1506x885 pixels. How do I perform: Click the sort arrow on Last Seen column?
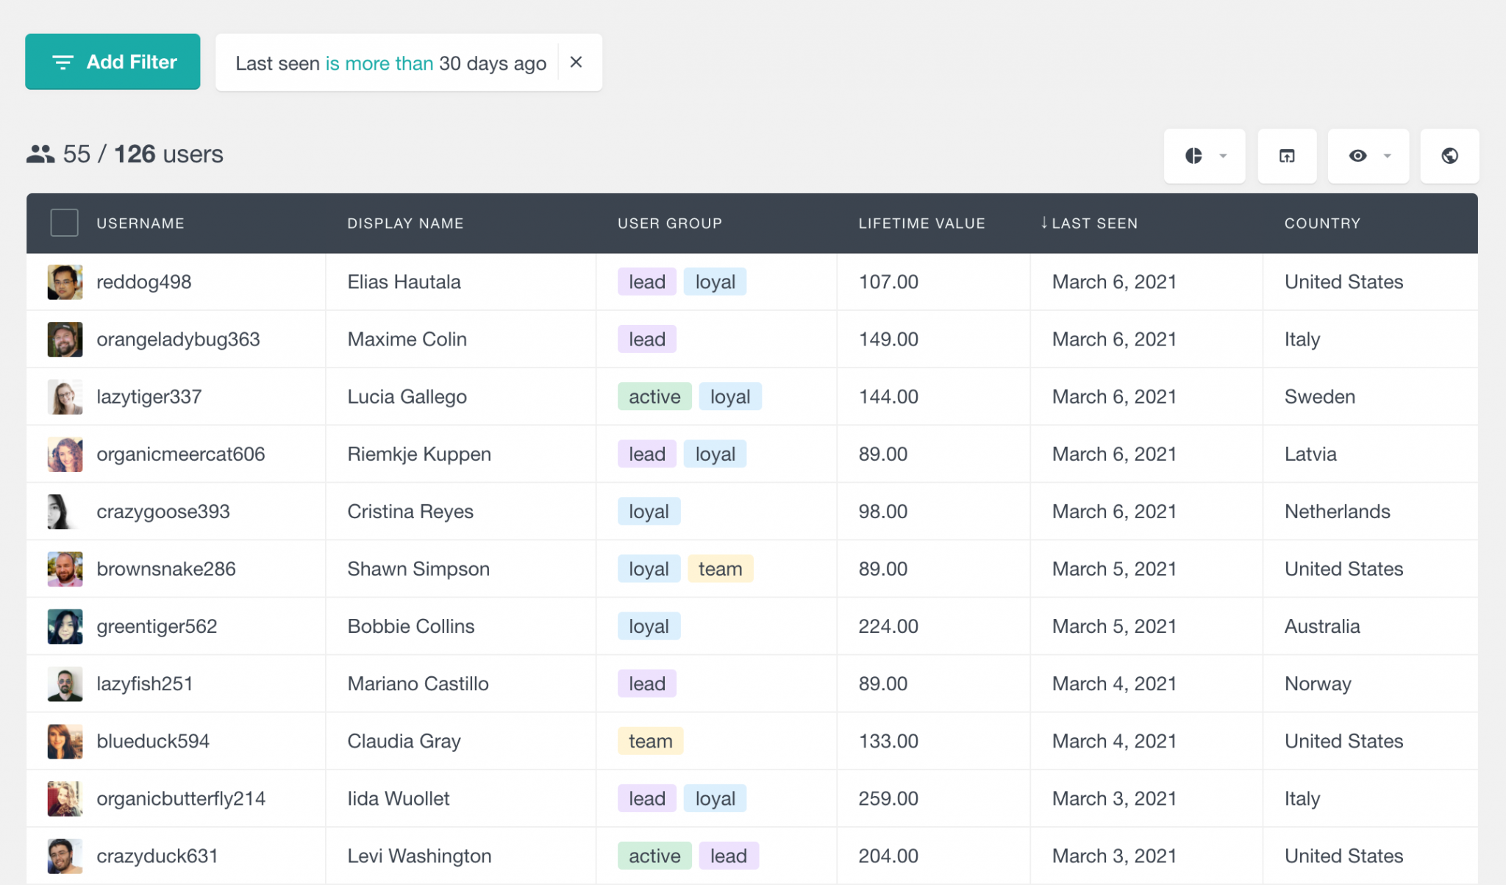(1043, 223)
